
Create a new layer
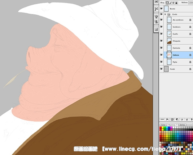pyautogui.click(x=187, y=119)
